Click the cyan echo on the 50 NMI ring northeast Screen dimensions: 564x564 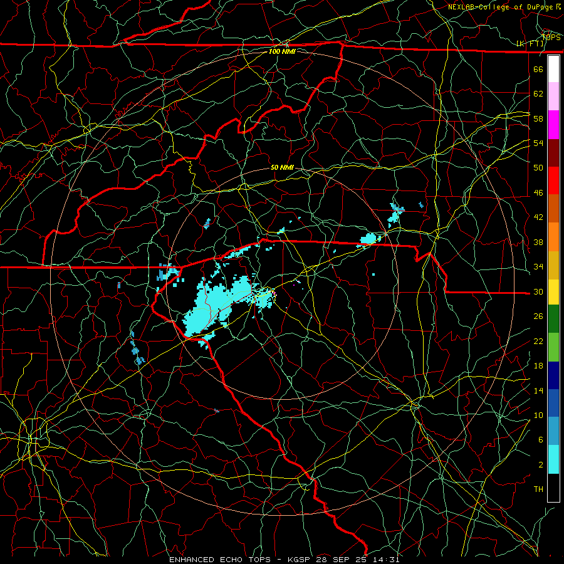tap(368, 239)
